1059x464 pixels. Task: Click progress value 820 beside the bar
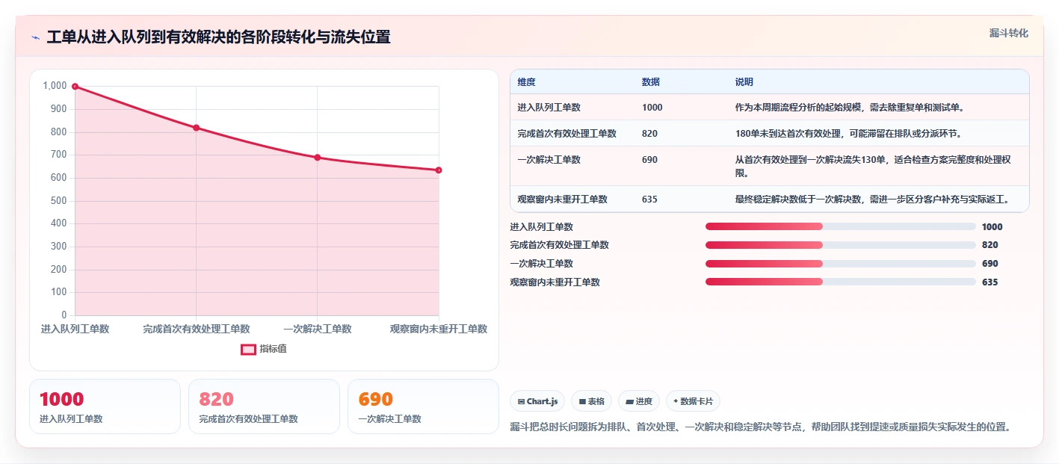(990, 245)
